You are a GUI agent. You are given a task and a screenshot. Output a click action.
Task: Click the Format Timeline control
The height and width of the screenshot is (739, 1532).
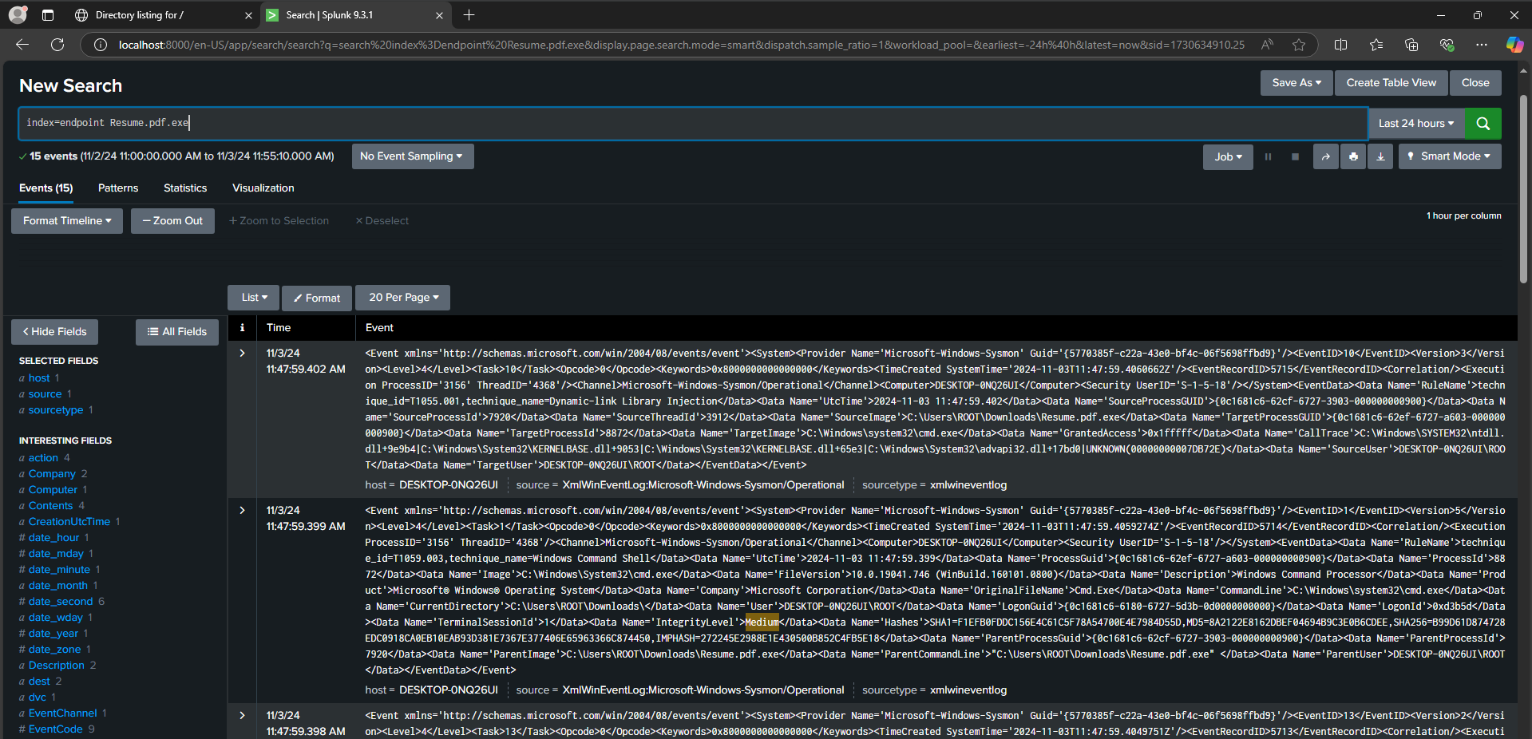point(66,220)
